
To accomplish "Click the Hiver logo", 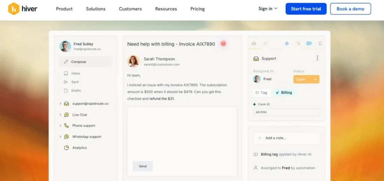I will [22, 9].
